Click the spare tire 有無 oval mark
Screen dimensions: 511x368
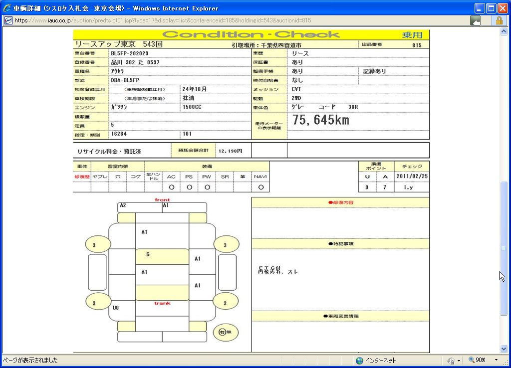tap(226, 332)
